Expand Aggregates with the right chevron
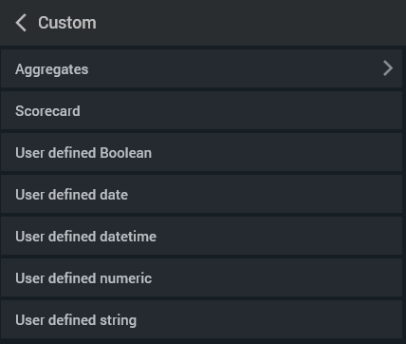Viewport: 406px width, 344px height. (388, 68)
